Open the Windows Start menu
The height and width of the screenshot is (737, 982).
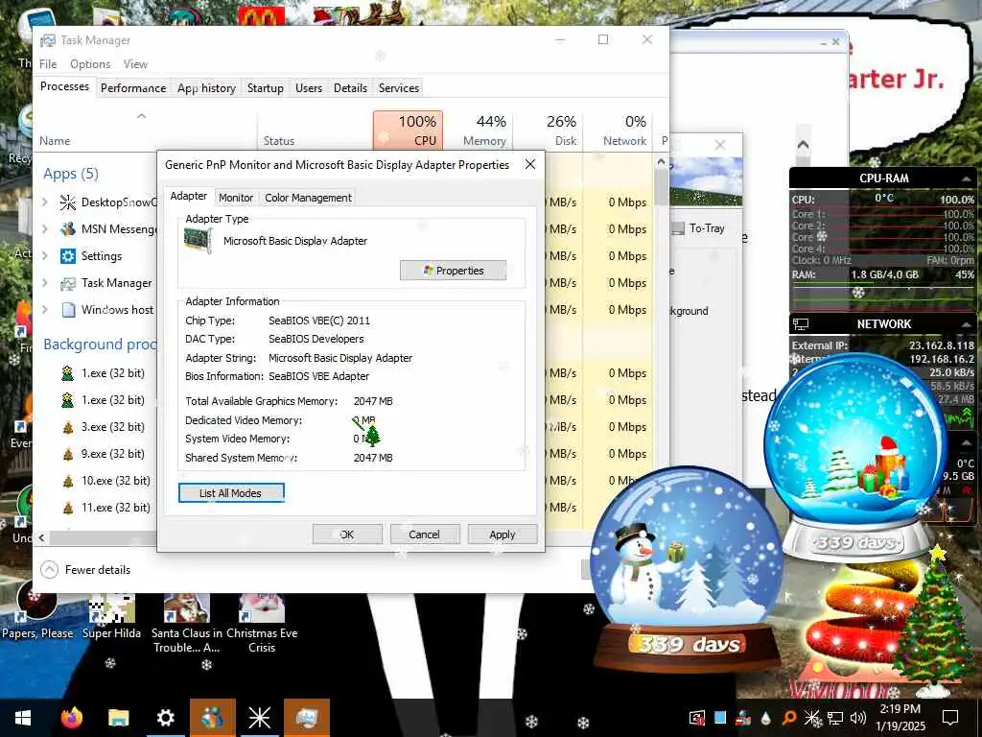point(23,718)
